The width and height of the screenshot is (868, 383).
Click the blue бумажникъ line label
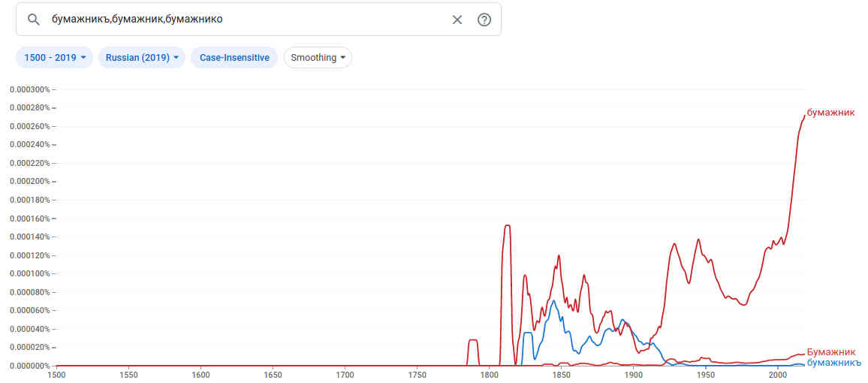833,363
